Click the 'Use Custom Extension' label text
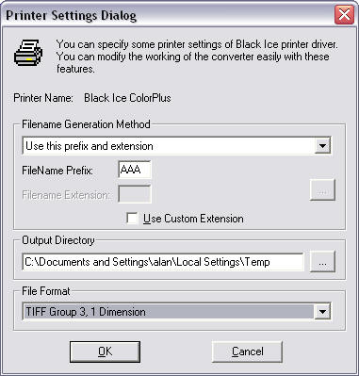The height and width of the screenshot is (376, 359). point(193,219)
